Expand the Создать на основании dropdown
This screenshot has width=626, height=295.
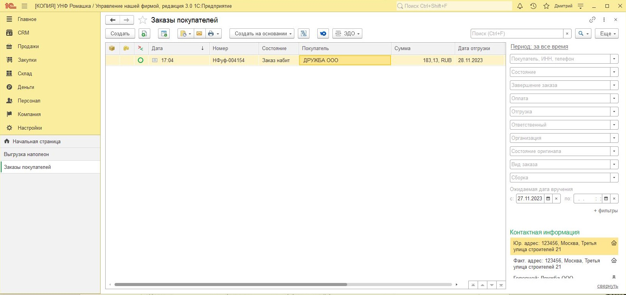[x=262, y=34]
